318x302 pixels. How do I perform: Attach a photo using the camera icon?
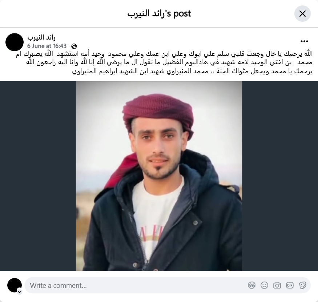277,285
